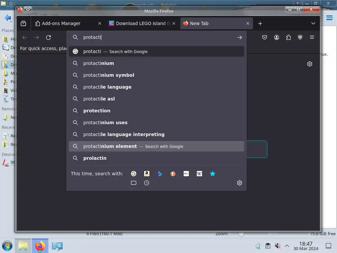
Task: Close the Add-ons Manager tab
Action: click(99, 23)
